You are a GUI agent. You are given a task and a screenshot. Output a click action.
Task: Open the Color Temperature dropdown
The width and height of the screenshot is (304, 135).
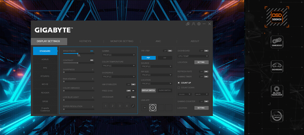pos(119,66)
